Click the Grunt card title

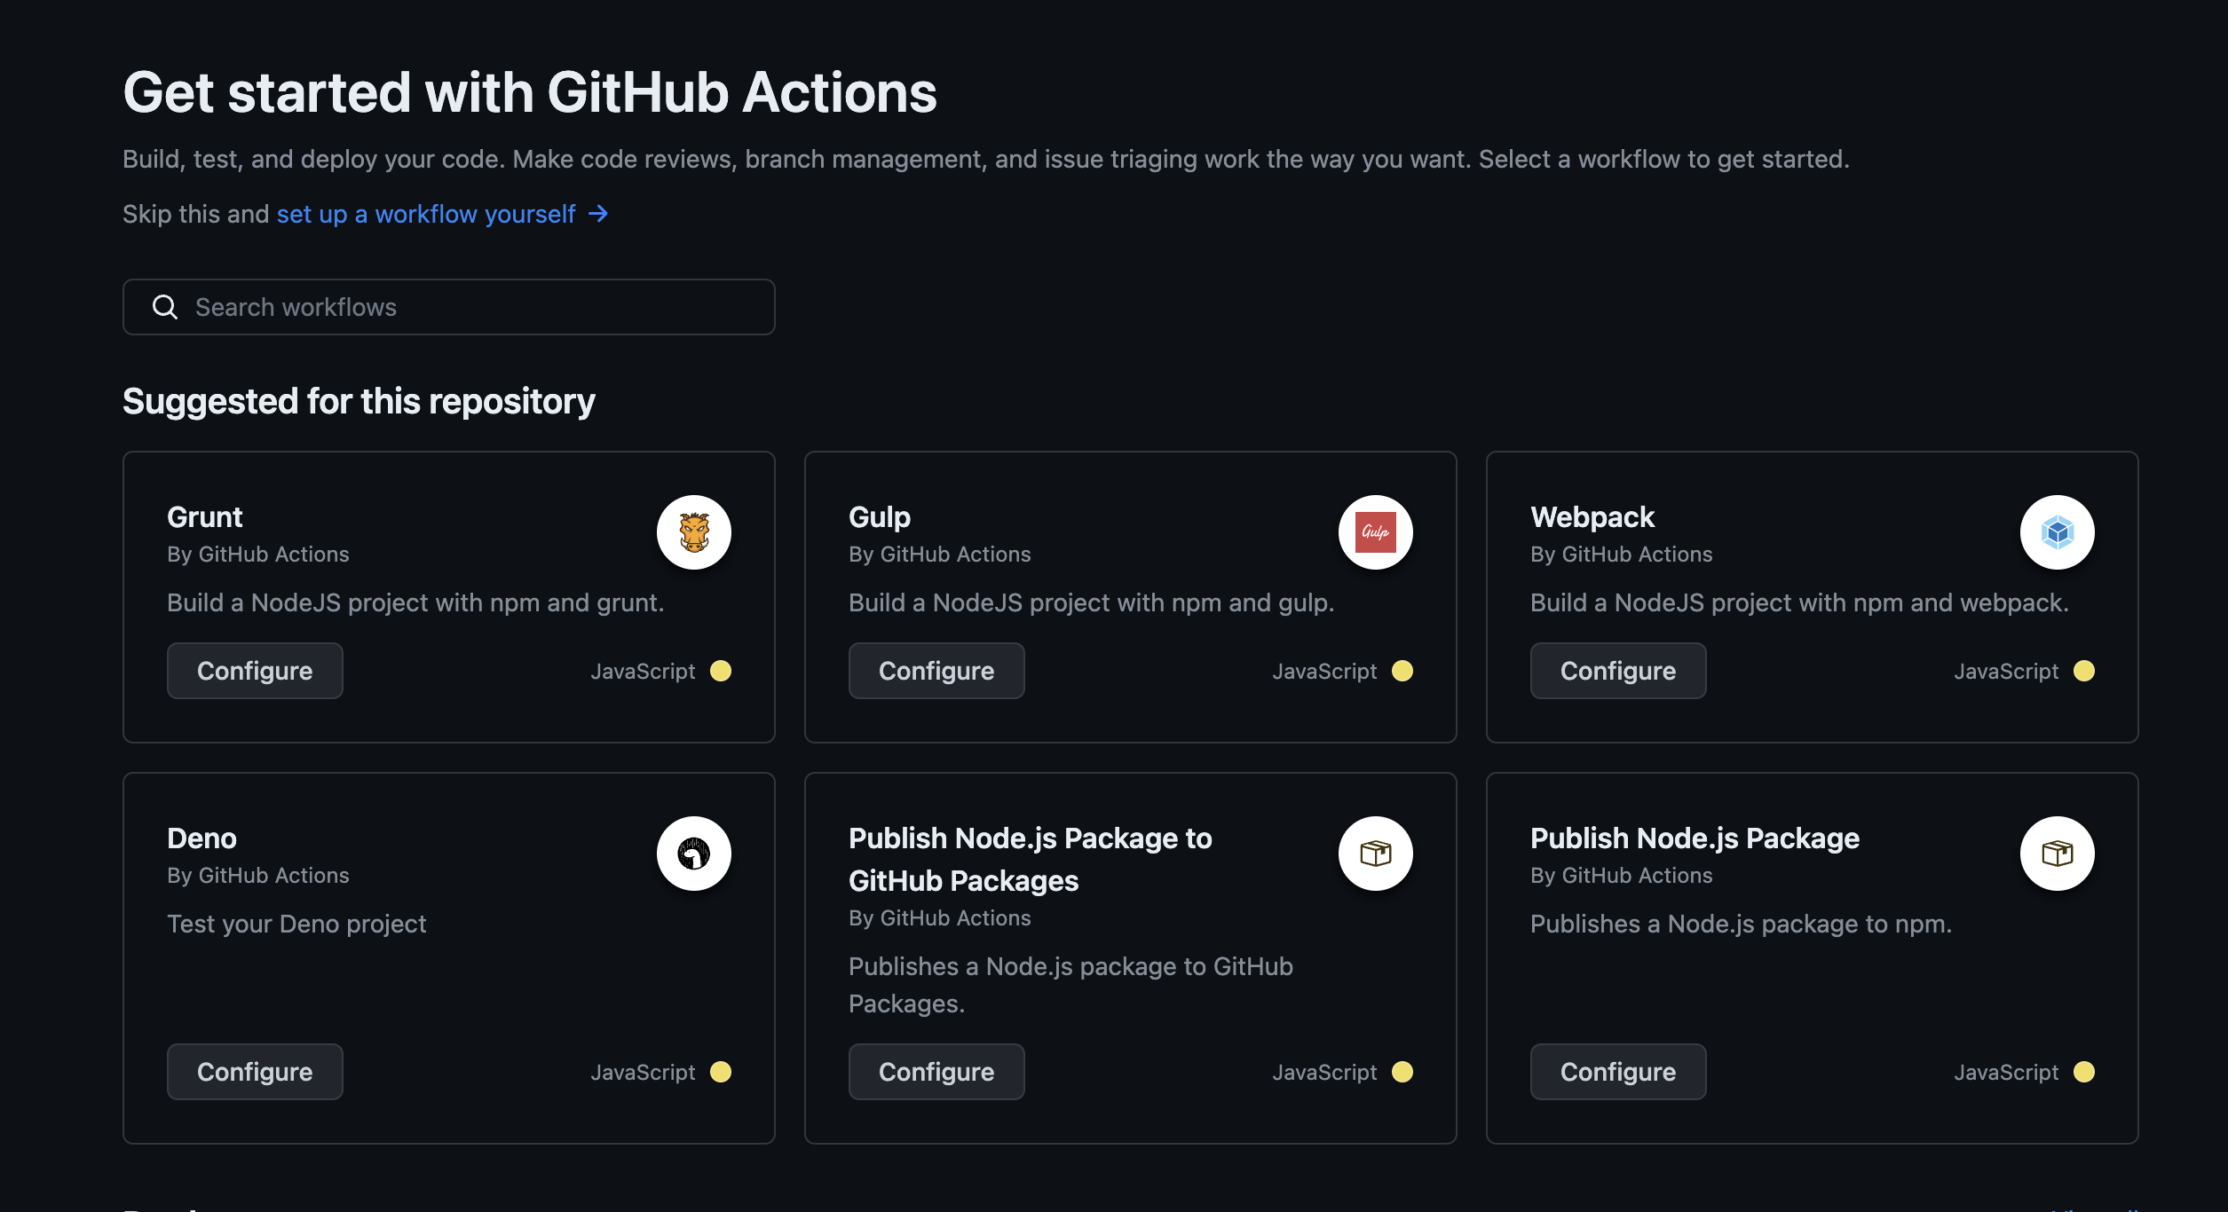pyautogui.click(x=205, y=517)
